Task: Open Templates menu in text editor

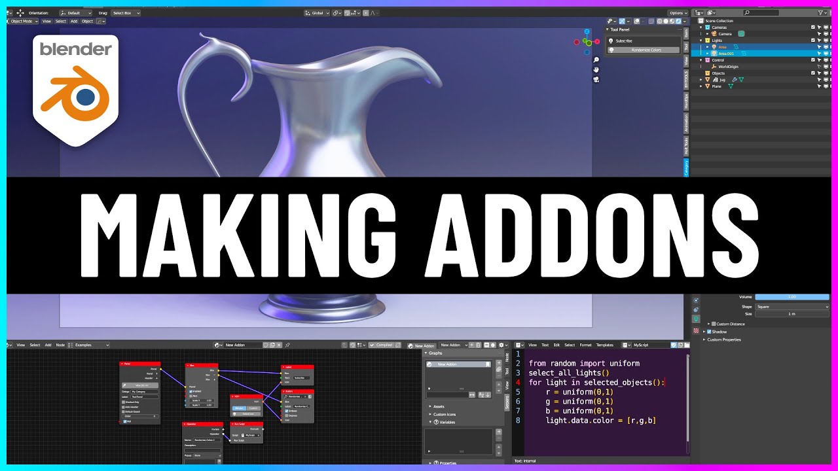Action: coord(604,345)
